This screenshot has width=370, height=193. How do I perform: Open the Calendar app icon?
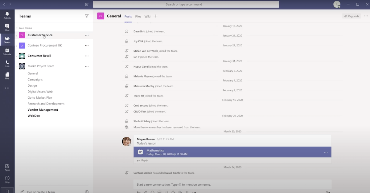click(x=7, y=52)
